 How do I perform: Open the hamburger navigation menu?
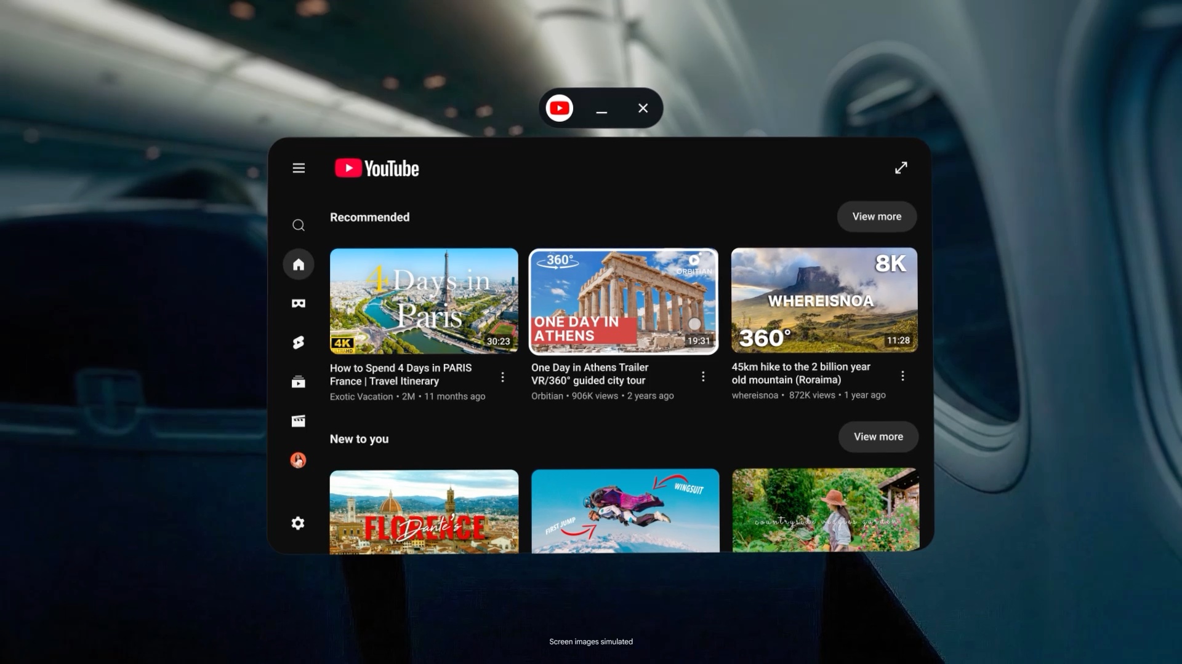pyautogui.click(x=299, y=168)
